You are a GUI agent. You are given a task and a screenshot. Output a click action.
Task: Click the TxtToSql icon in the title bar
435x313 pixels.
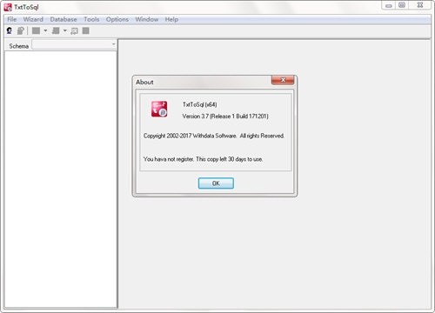tap(8, 7)
